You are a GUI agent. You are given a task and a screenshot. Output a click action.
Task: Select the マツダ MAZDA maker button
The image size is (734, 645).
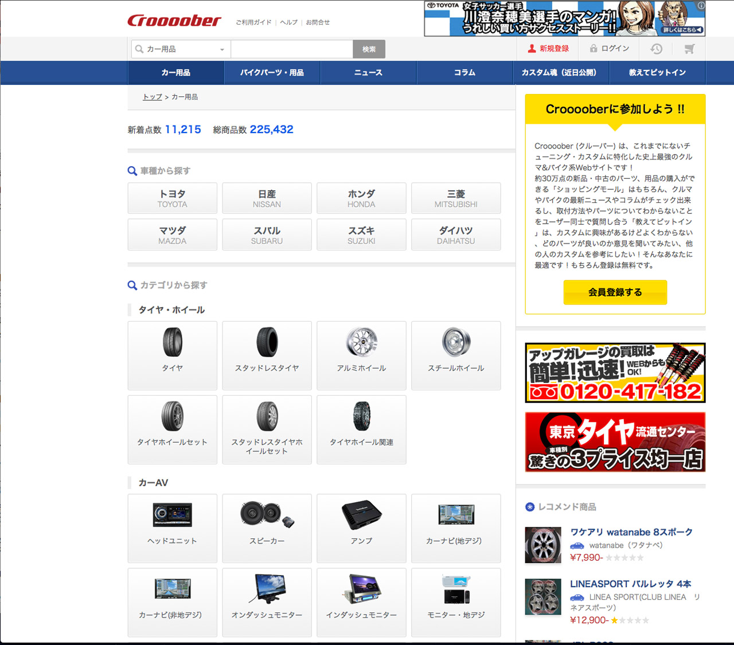point(173,235)
